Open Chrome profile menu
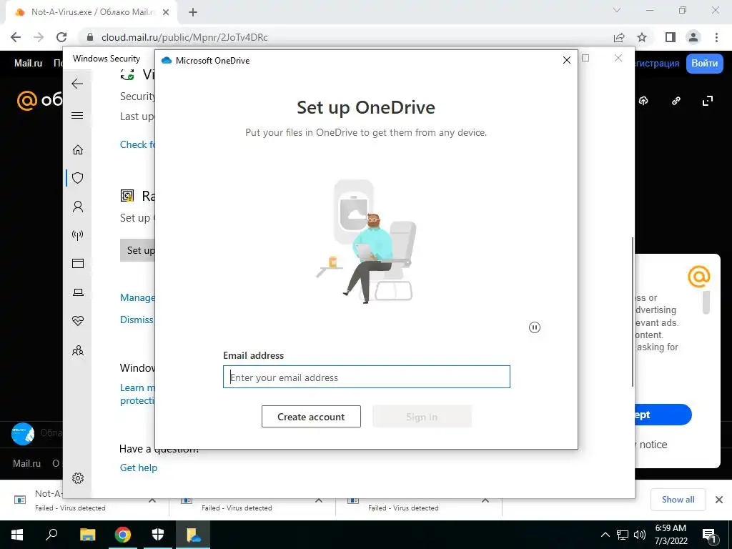The height and width of the screenshot is (549, 732). pyautogui.click(x=693, y=37)
